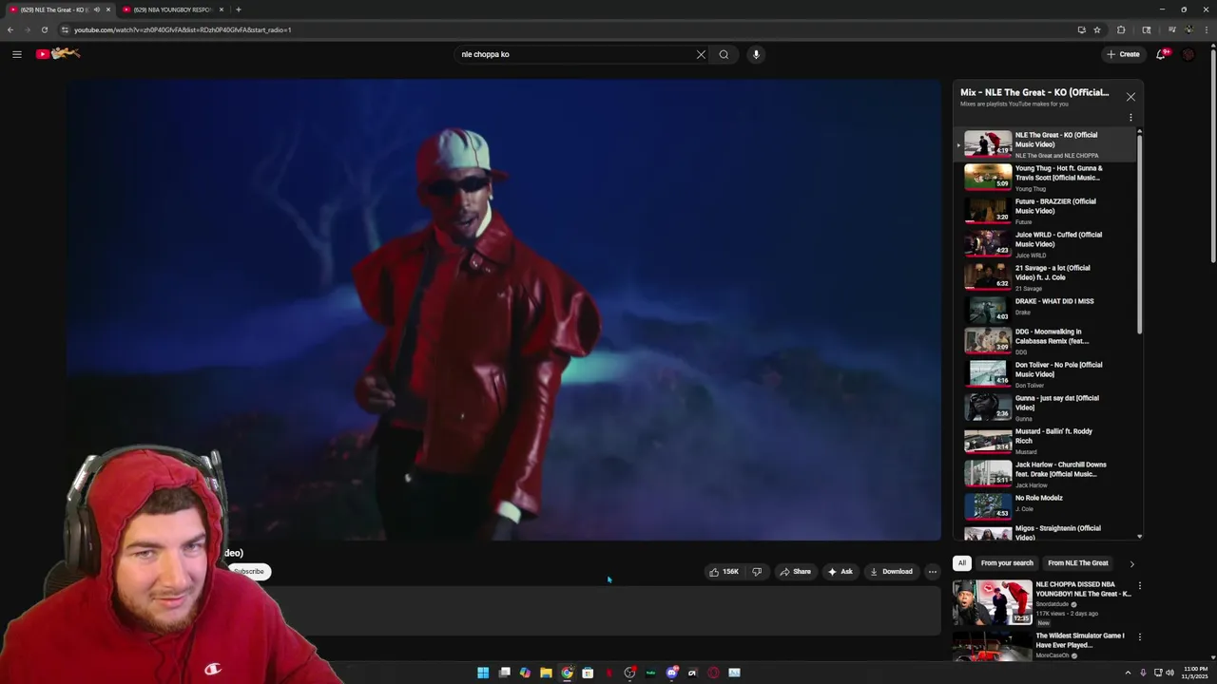
Task: Select currently playing 'NLE The Great - KO' item
Action: [1044, 144]
